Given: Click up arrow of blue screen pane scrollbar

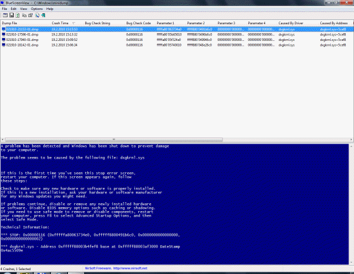Looking at the screenshot, I should 352,146.
